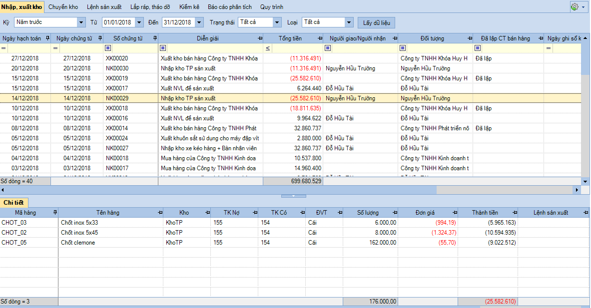Click filter operator icon in Diễn giải filter
Viewport: 591px width, 308px height.
pos(163,48)
